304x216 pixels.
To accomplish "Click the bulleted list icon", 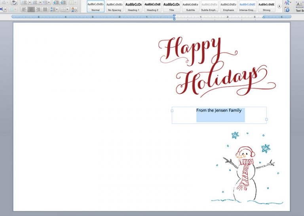I will pos(25,2).
